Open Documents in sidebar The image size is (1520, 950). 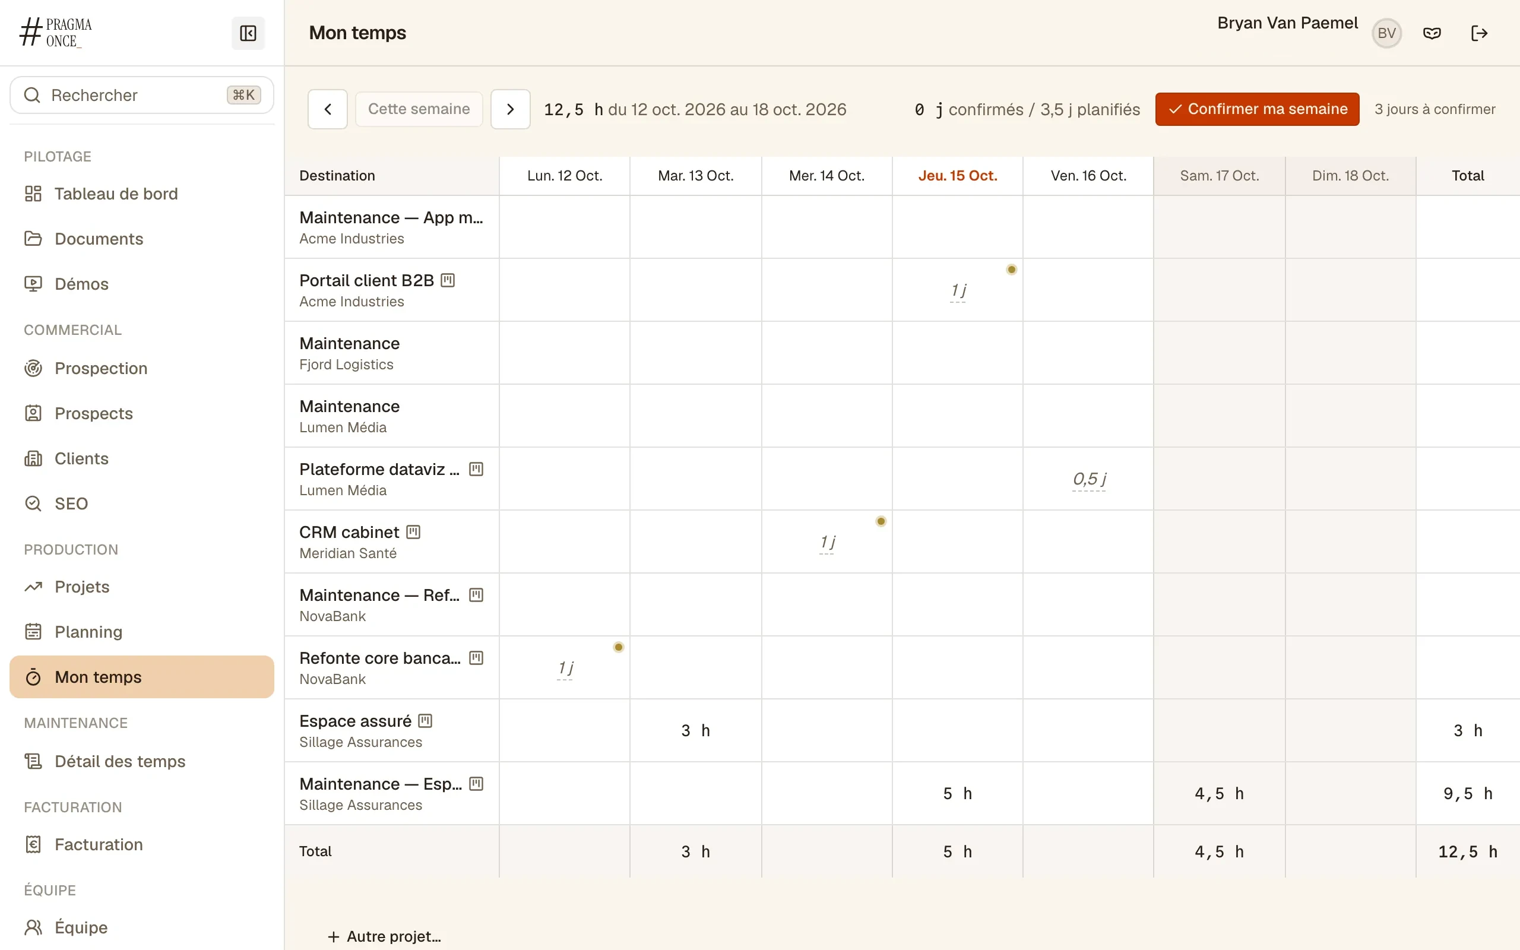pos(142,239)
